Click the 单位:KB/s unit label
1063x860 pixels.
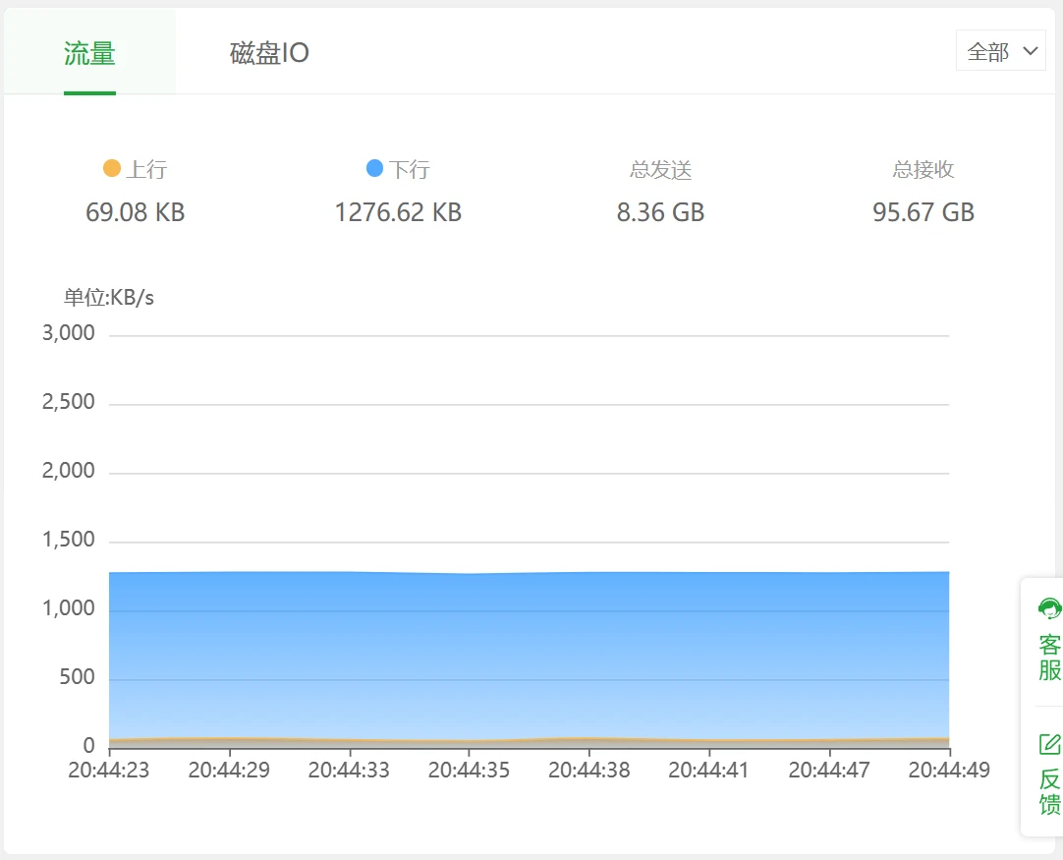109,298
